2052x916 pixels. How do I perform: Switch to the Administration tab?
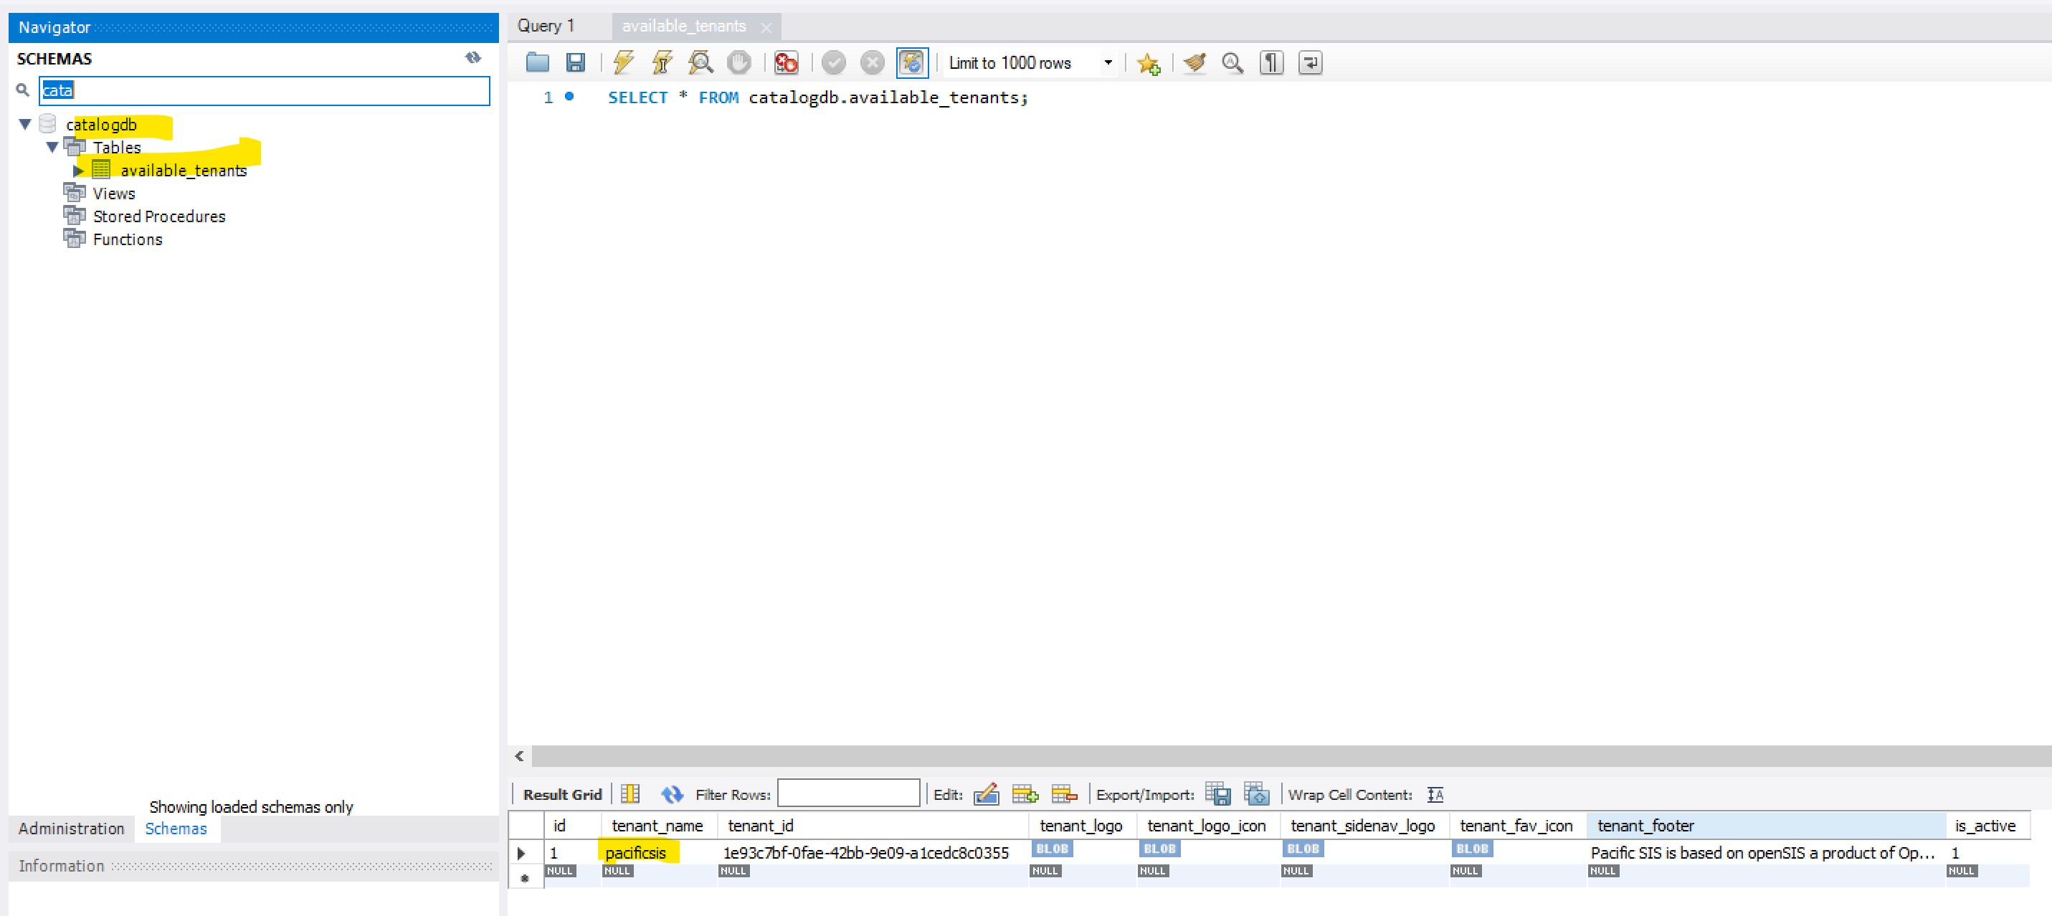pos(71,829)
